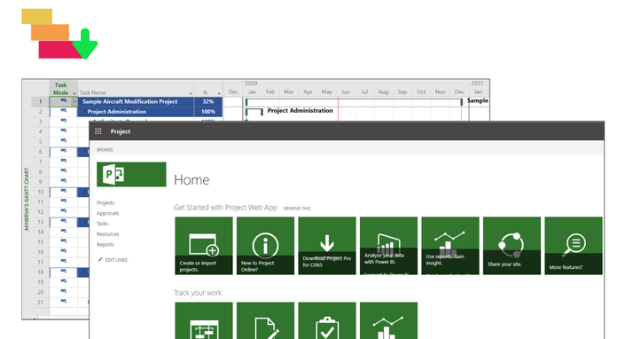Viewport: 625px width, 339px height.
Task: Open Create or import projects tile
Action: [x=204, y=246]
